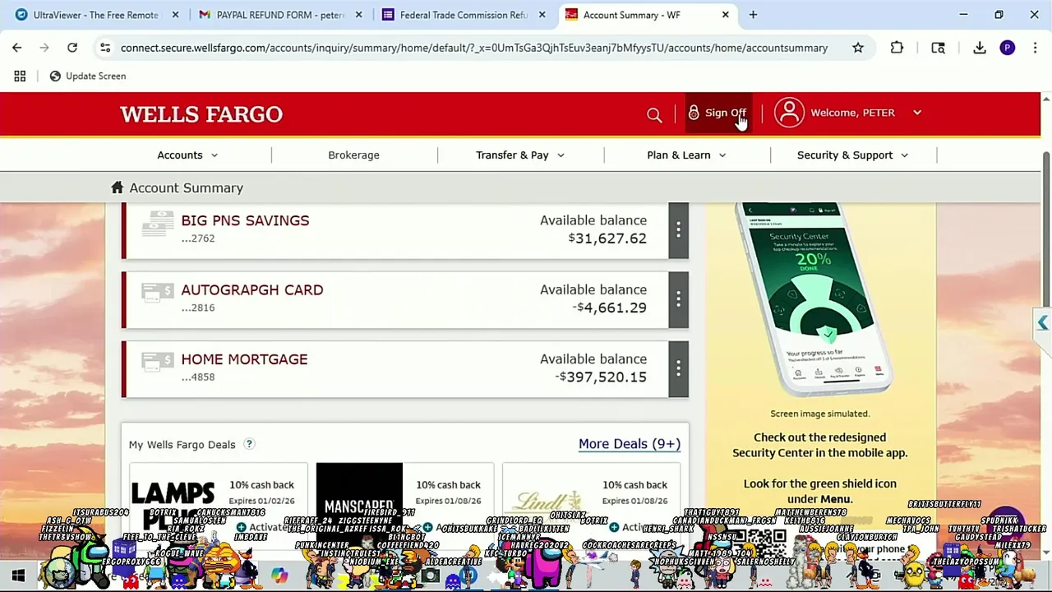This screenshot has width=1052, height=592.
Task: Click the Update Screen bookmark
Action: (87, 76)
